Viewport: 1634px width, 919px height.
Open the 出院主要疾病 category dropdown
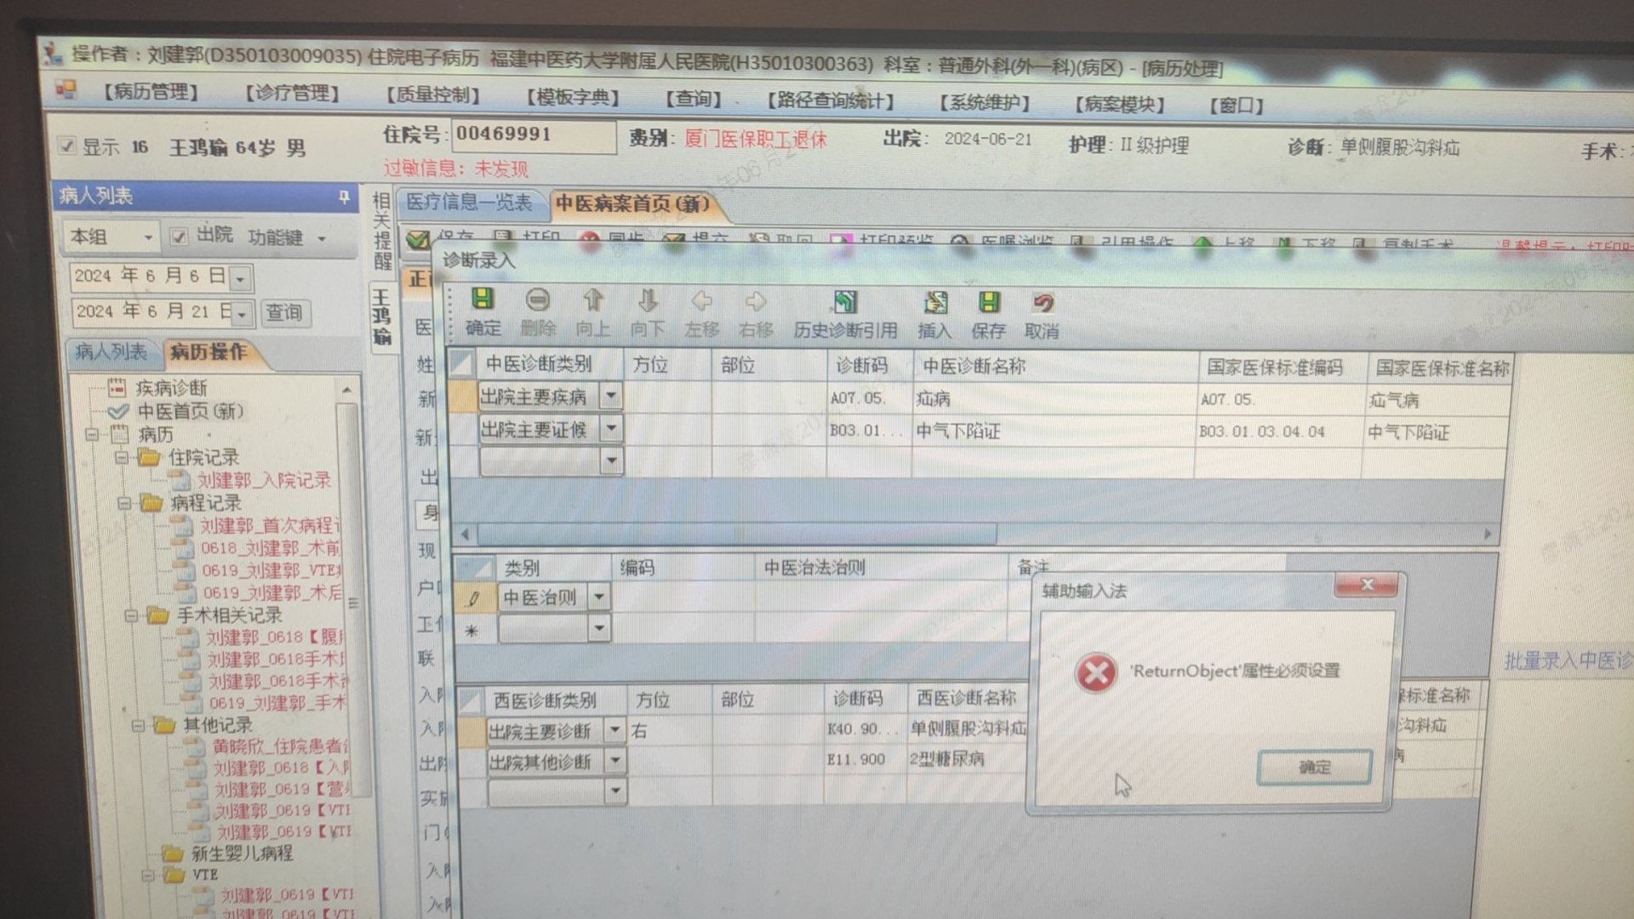(611, 397)
